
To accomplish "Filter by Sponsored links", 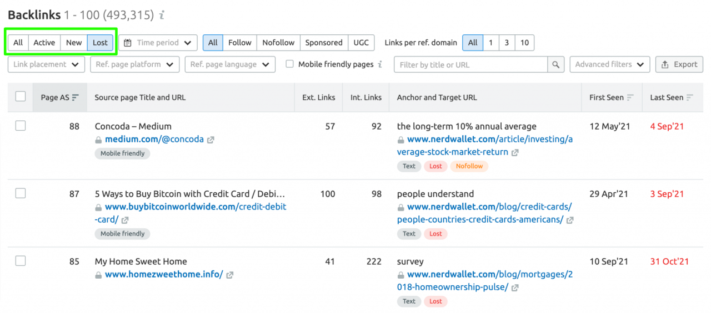I will (324, 43).
